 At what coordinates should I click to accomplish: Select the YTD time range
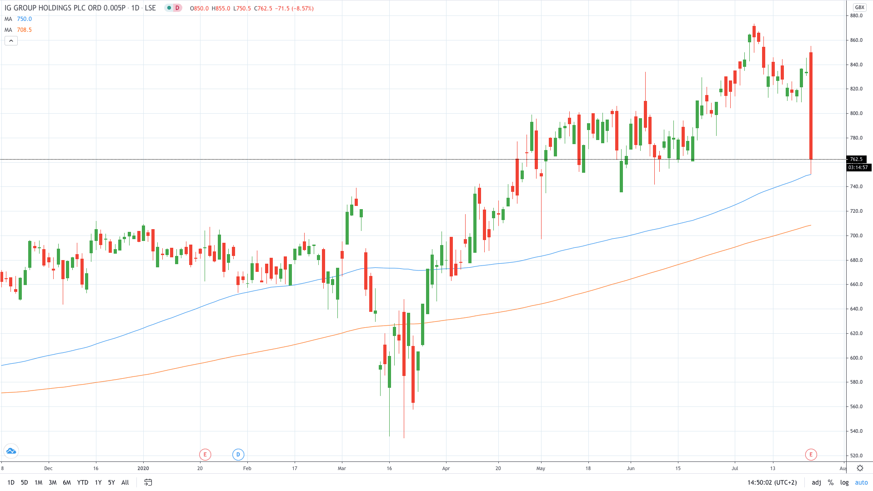click(x=82, y=482)
